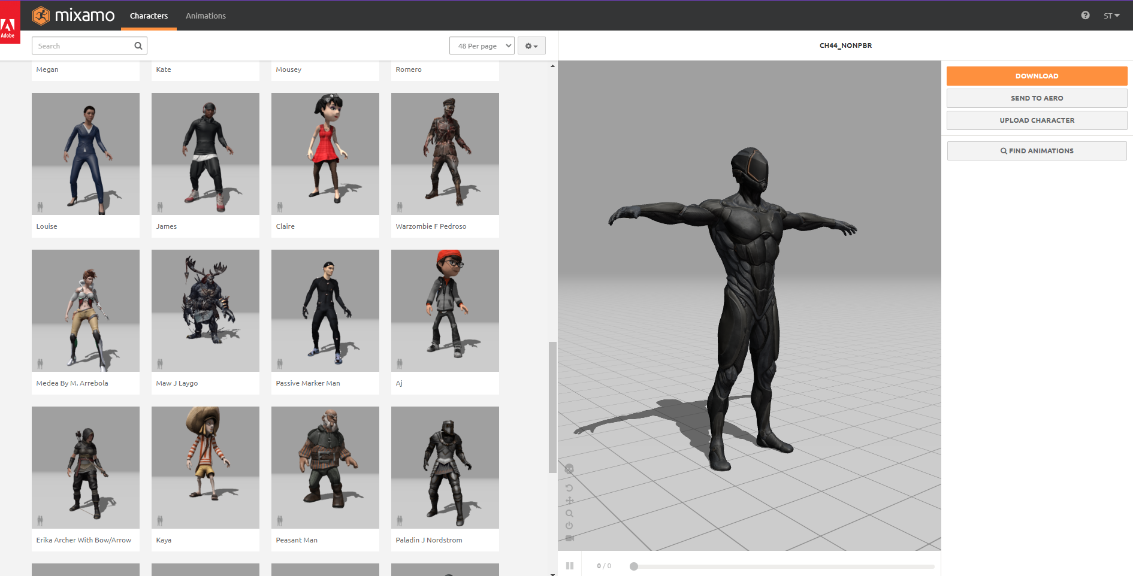
Task: Select the Claire character thumbnail
Action: pyautogui.click(x=325, y=154)
